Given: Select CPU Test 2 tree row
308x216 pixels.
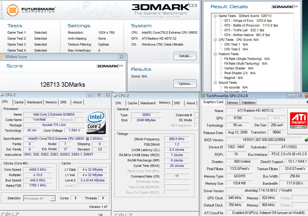Looking at the screenshot, I should coord(236,49).
